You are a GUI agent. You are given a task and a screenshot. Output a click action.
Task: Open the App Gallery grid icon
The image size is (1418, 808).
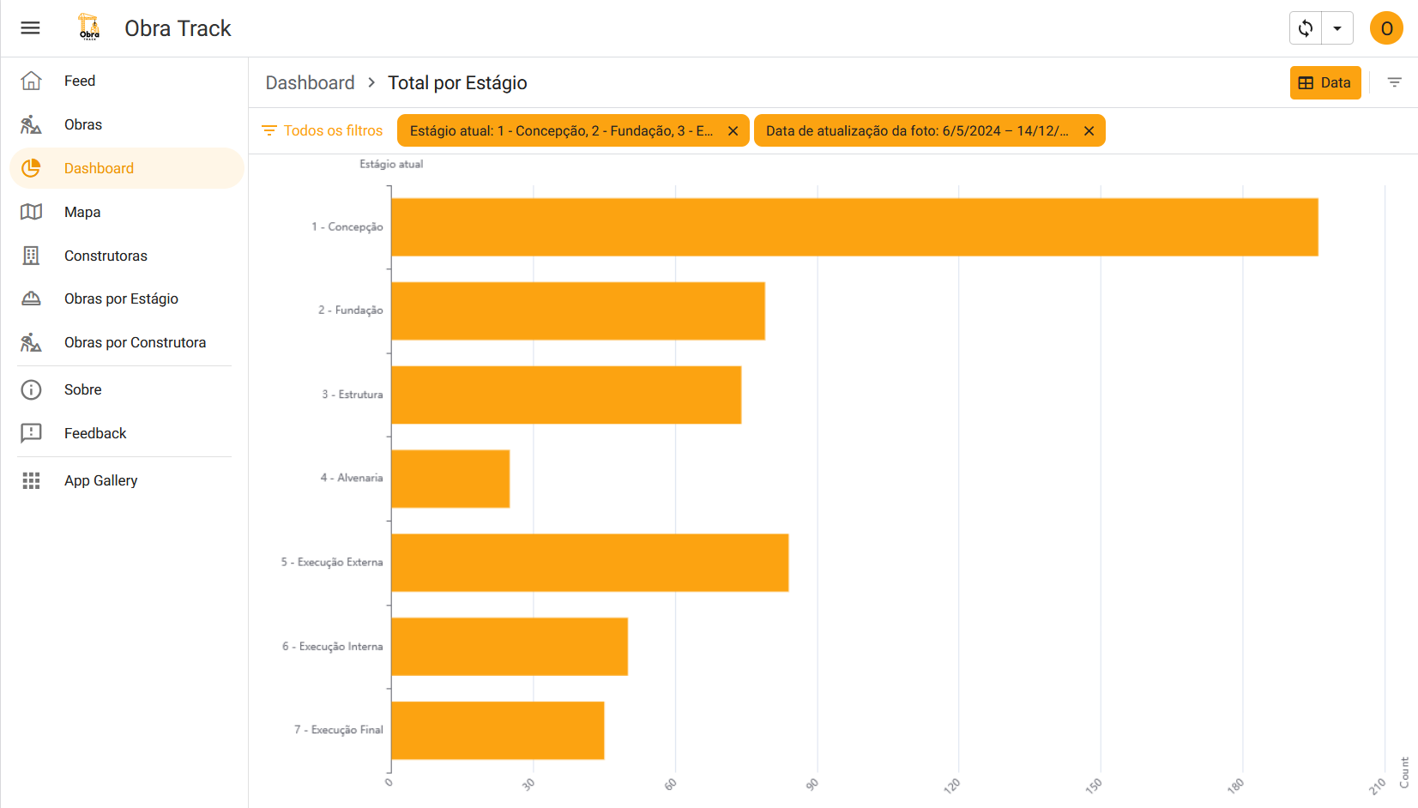point(32,480)
